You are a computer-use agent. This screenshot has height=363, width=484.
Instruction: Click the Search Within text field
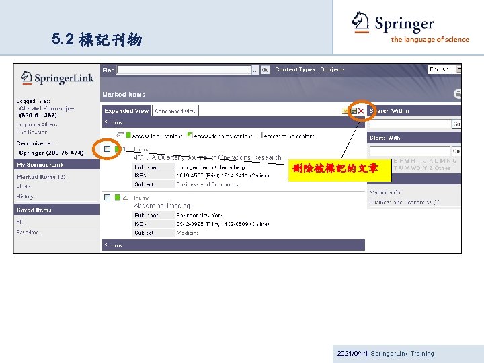[x=411, y=124]
